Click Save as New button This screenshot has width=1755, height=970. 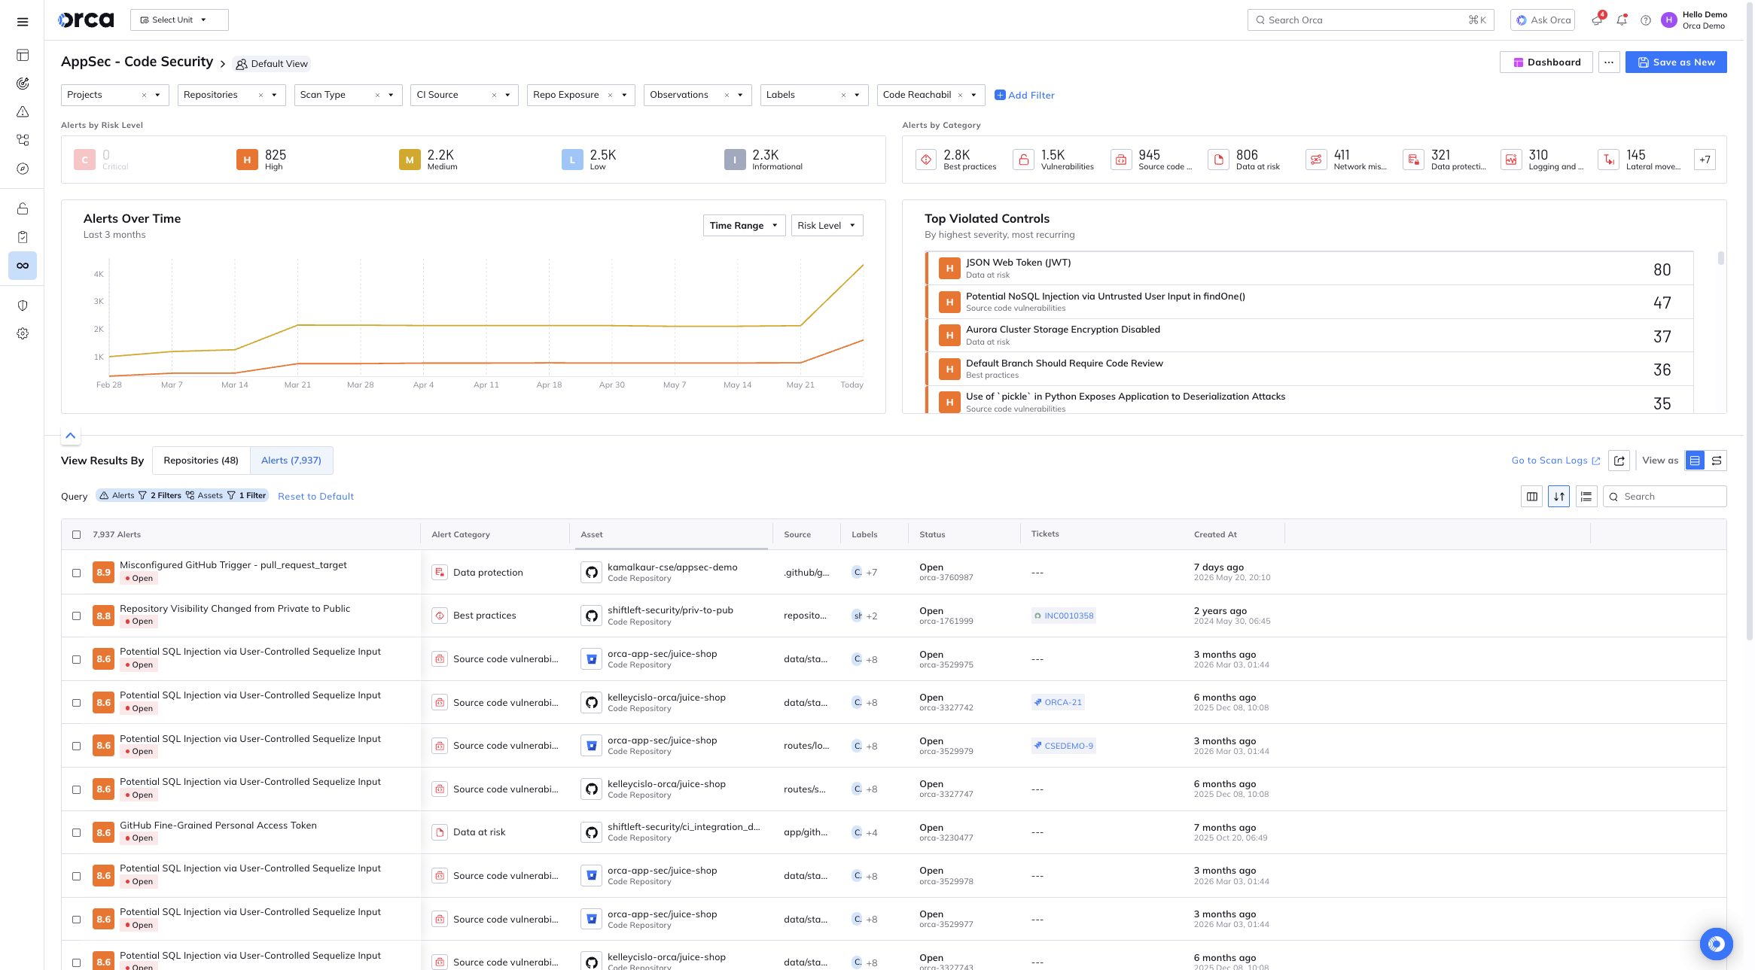(x=1676, y=62)
